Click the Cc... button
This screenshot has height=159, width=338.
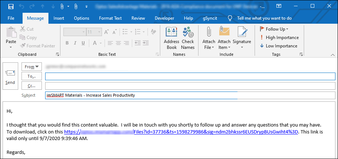point(32,86)
